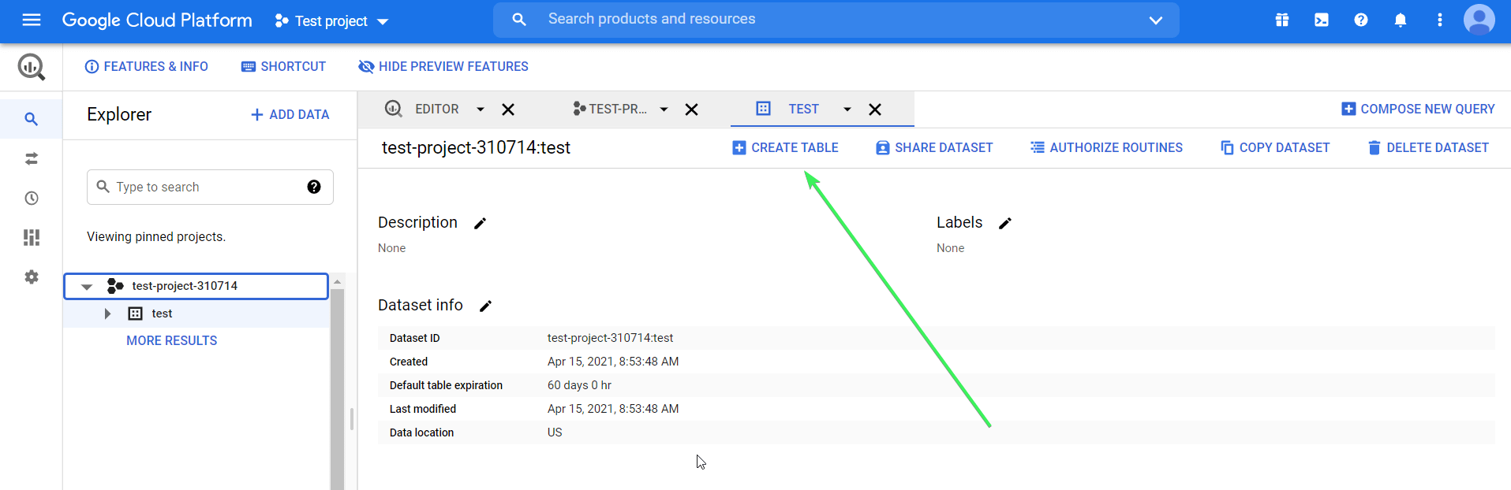Screen dimensions: 1511x490
Task: Click COMPOSE NEW QUERY
Action: point(1418,110)
